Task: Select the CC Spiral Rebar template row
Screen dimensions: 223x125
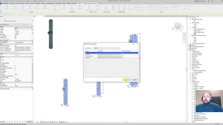Action: point(111,56)
